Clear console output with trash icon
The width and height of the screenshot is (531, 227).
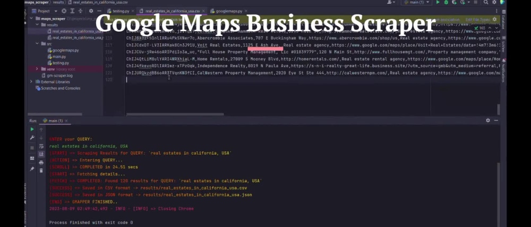pos(41,171)
